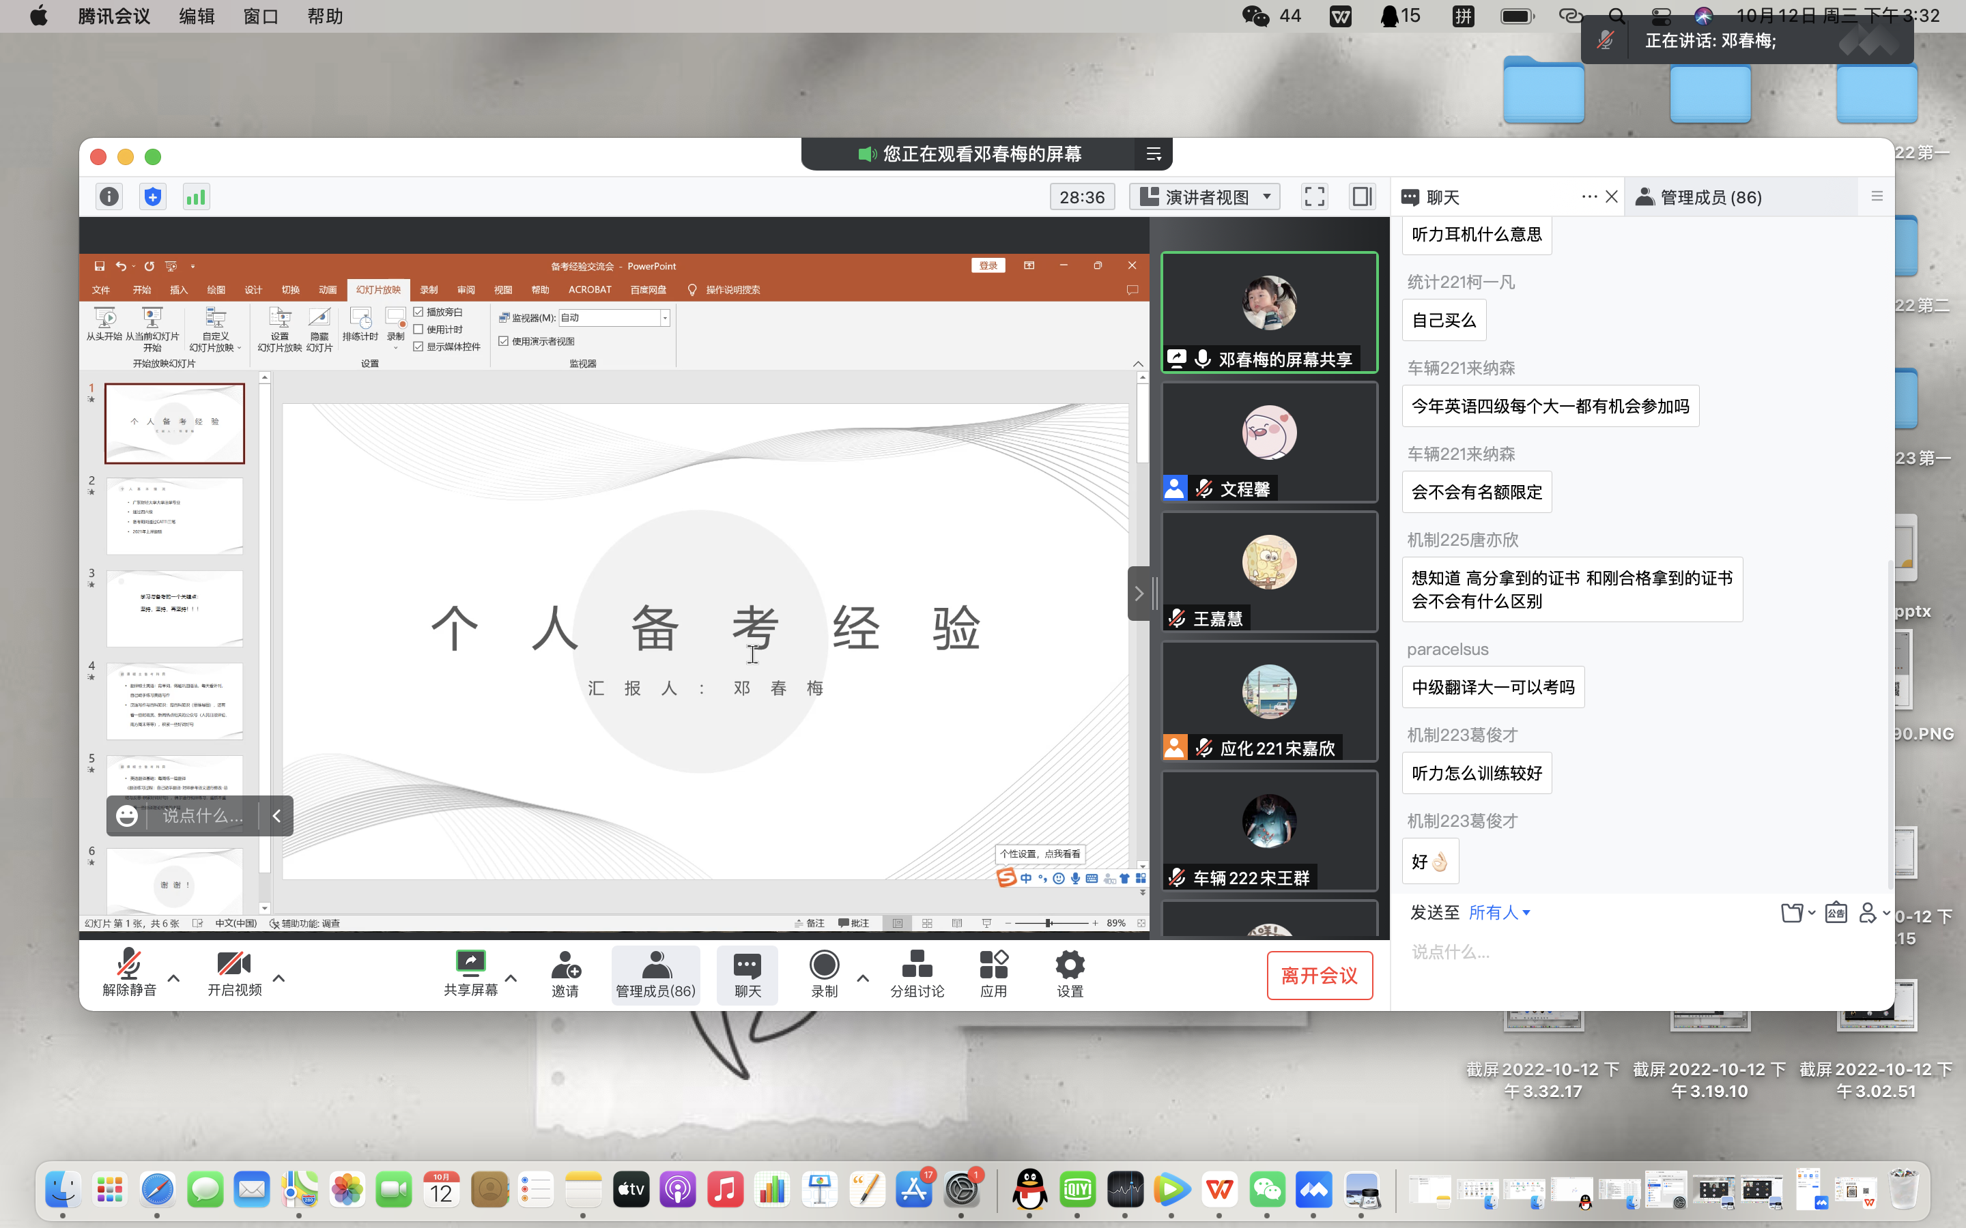Expand the share screen options arrow
1966x1228 pixels.
click(511, 978)
